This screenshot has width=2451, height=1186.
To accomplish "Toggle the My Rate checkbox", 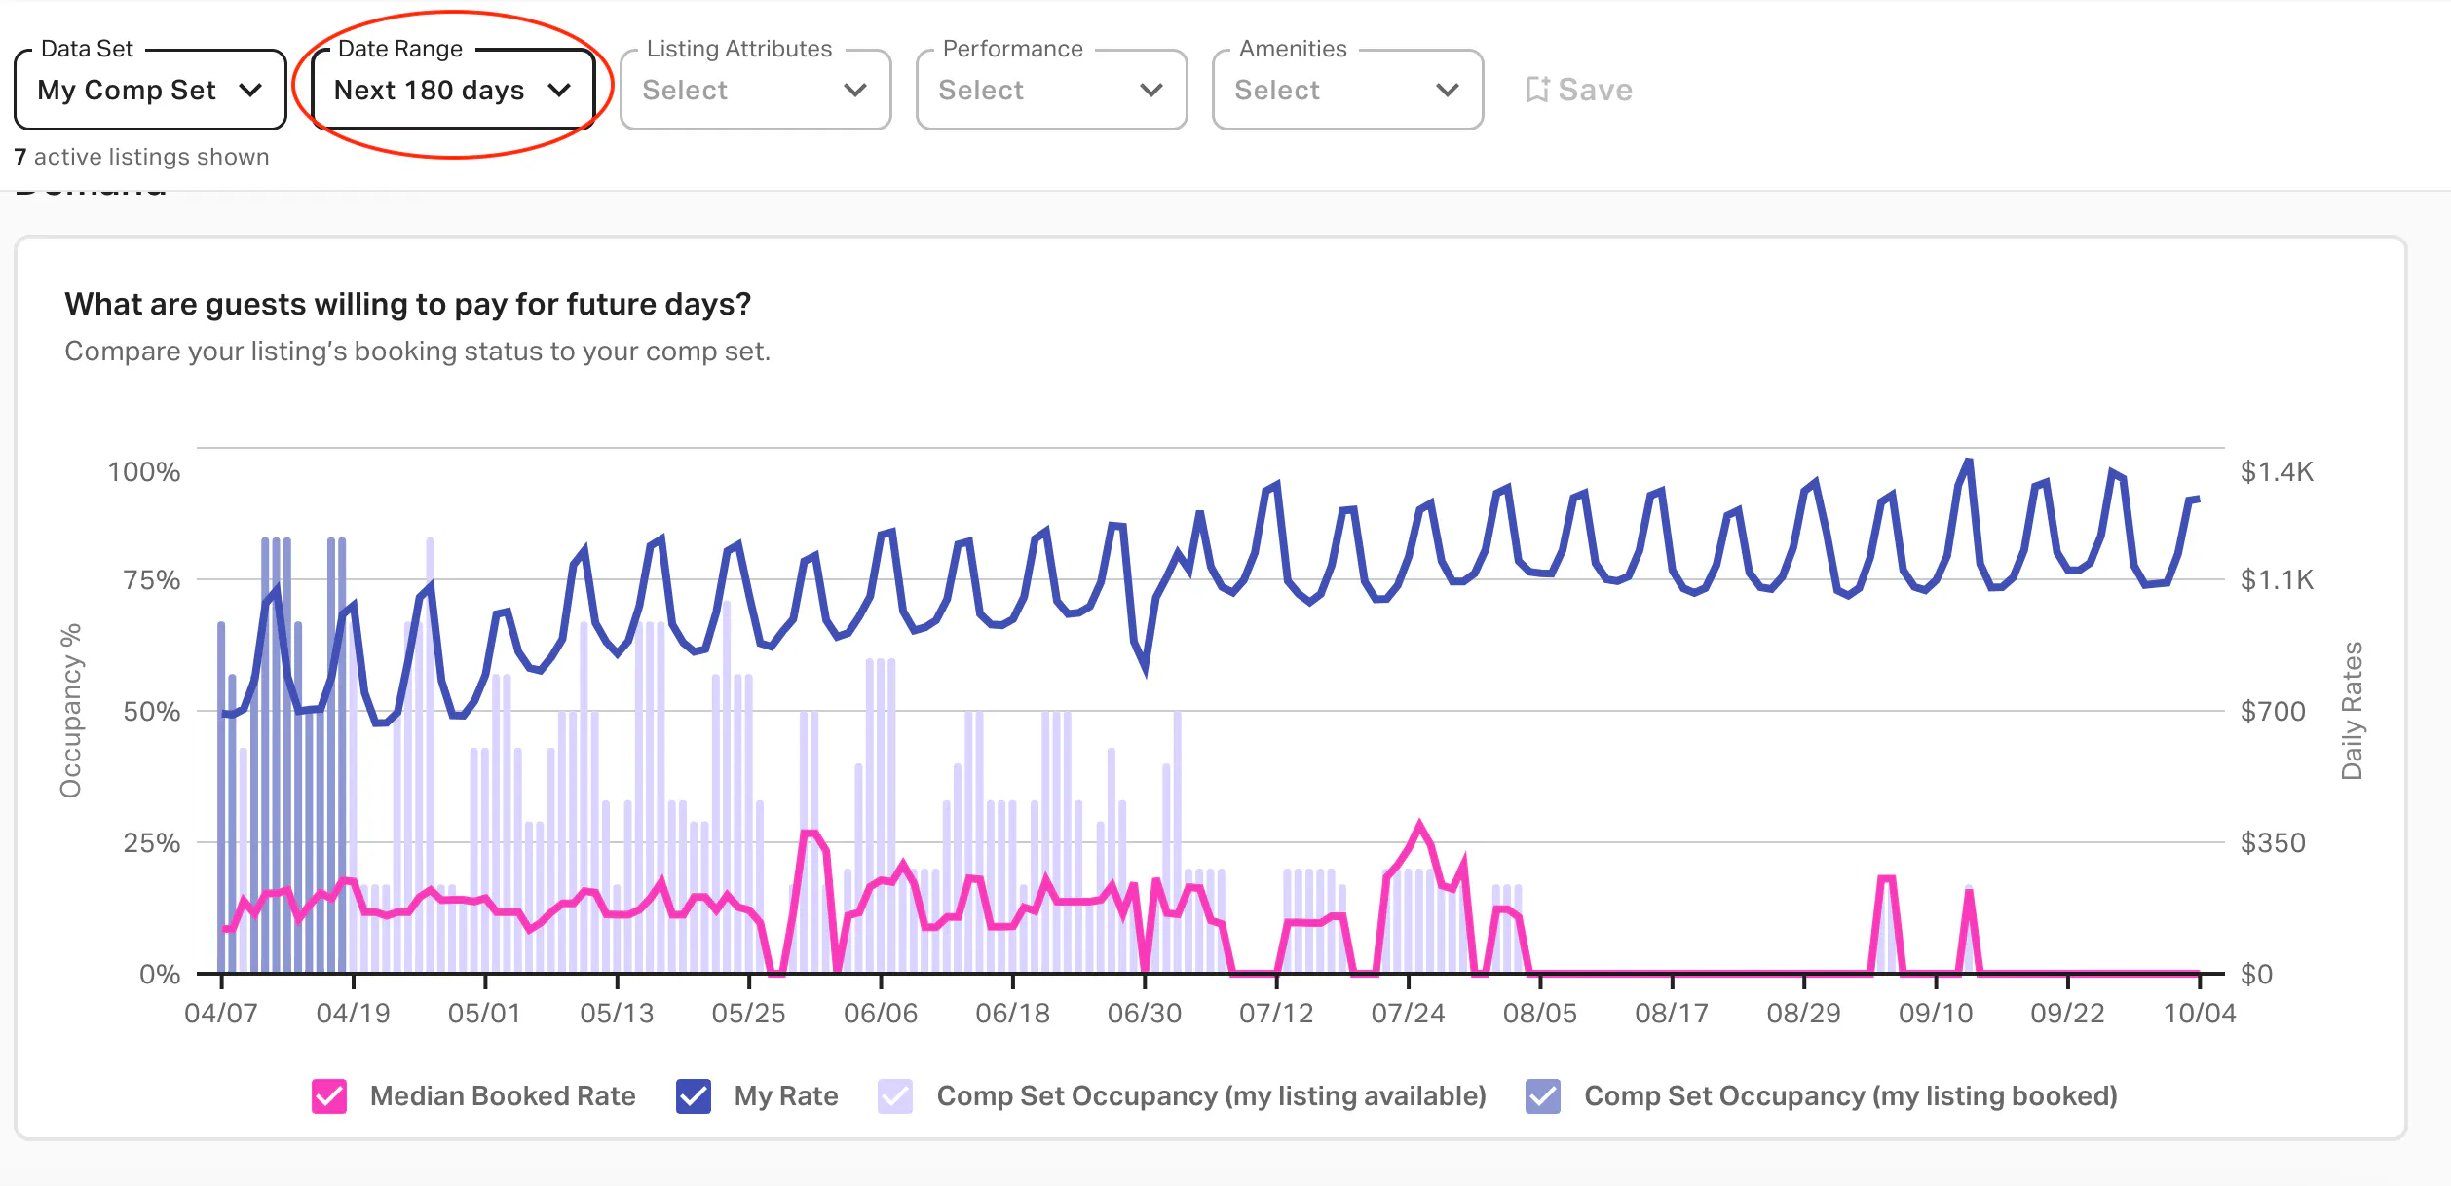I will point(694,1096).
